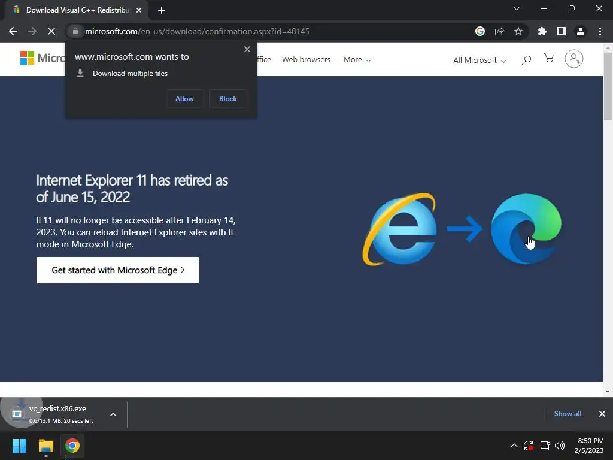Open the Windows Start menu
This screenshot has width=613, height=460.
click(19, 446)
